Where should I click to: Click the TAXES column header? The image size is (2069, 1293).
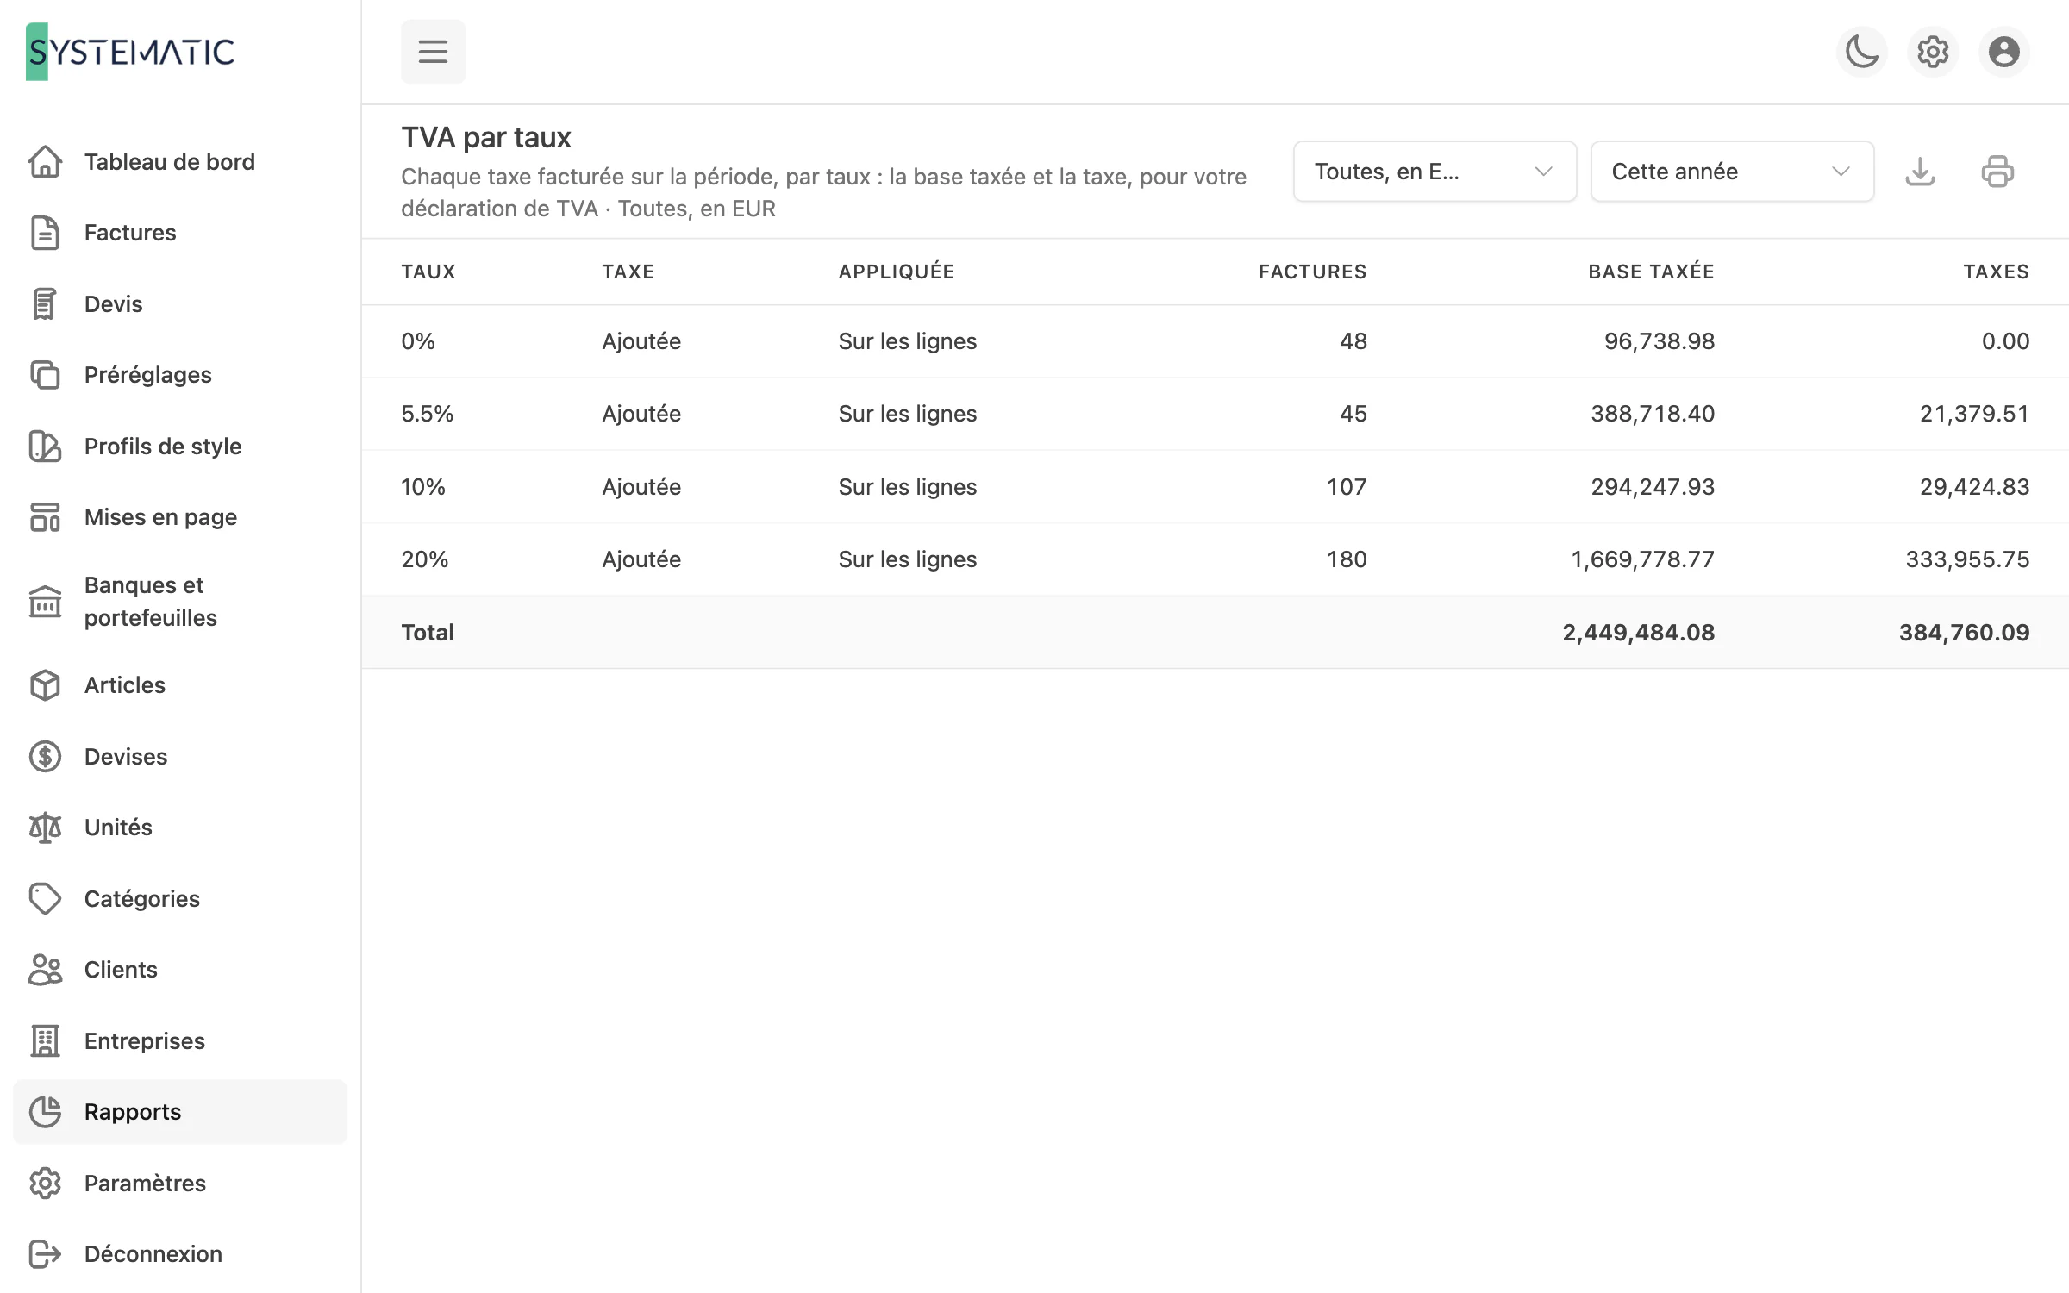tap(1996, 272)
